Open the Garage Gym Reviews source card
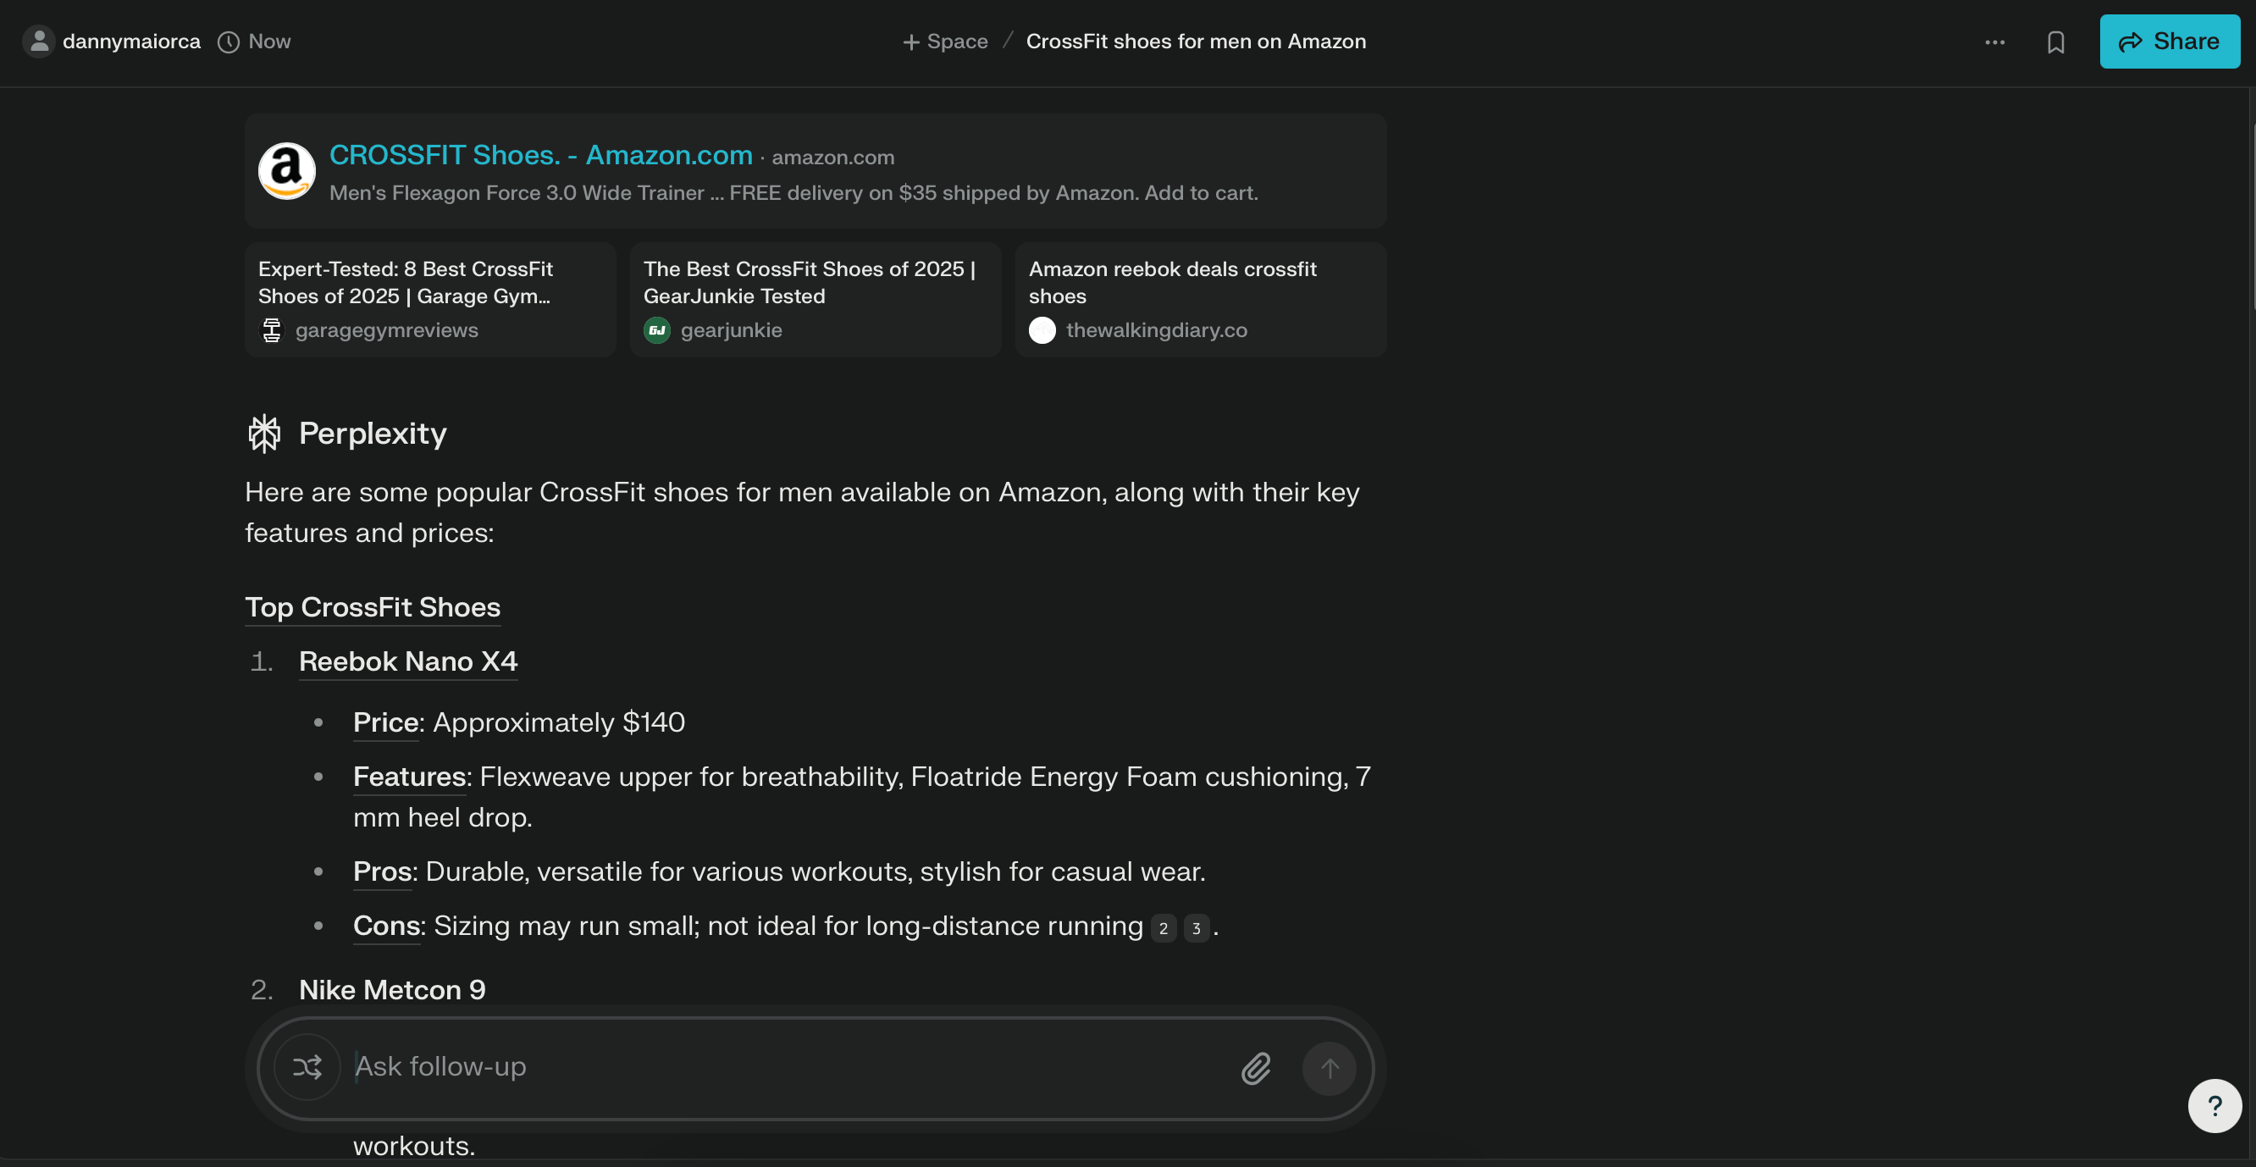This screenshot has height=1167, width=2256. click(430, 300)
